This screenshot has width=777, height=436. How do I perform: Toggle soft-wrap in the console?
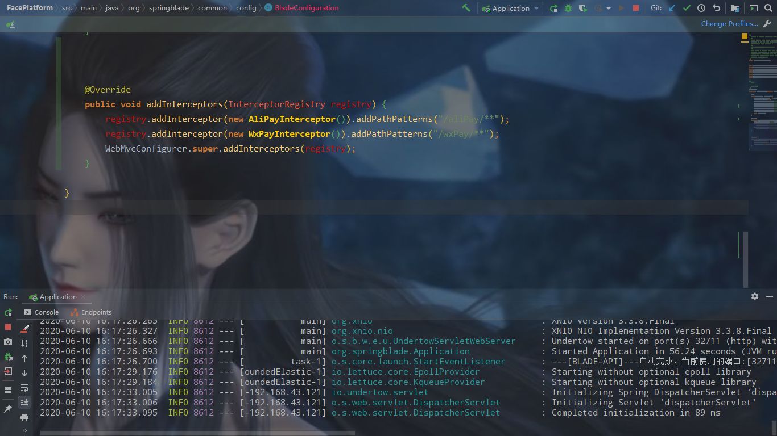[24, 388]
